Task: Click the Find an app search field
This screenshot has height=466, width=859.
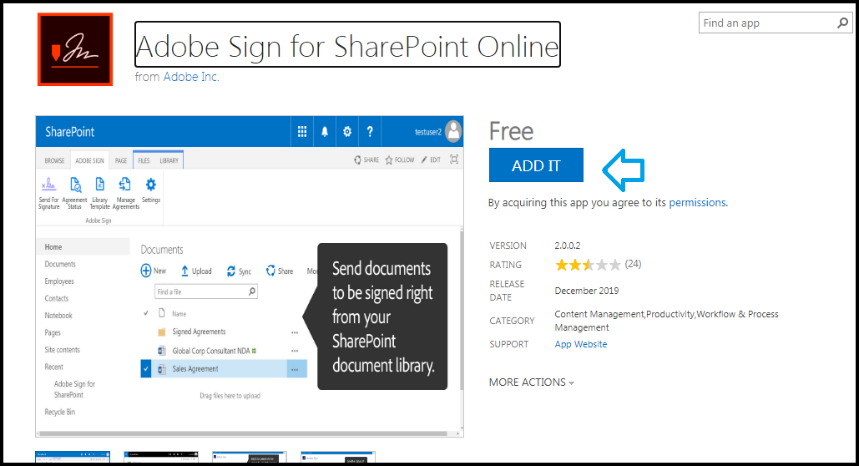Action: pyautogui.click(x=769, y=23)
